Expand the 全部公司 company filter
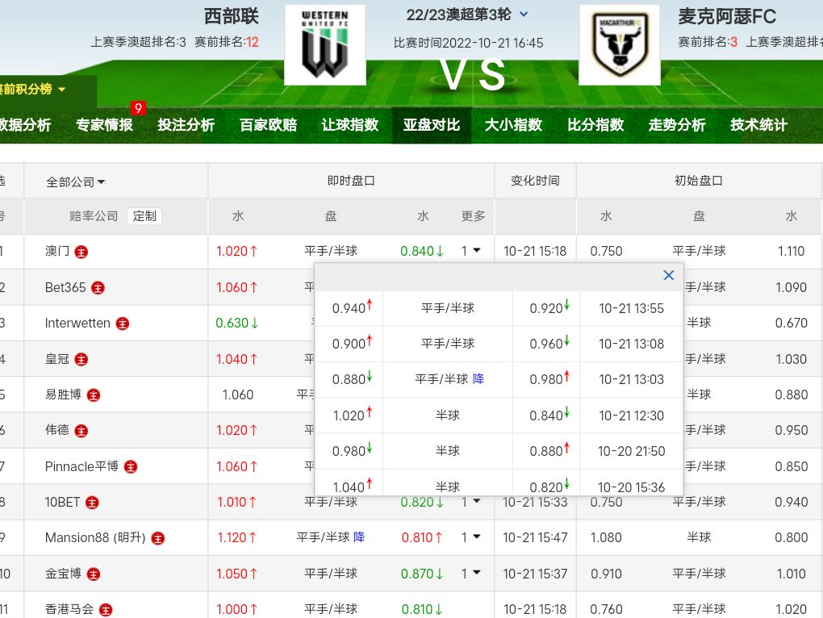 (x=75, y=182)
